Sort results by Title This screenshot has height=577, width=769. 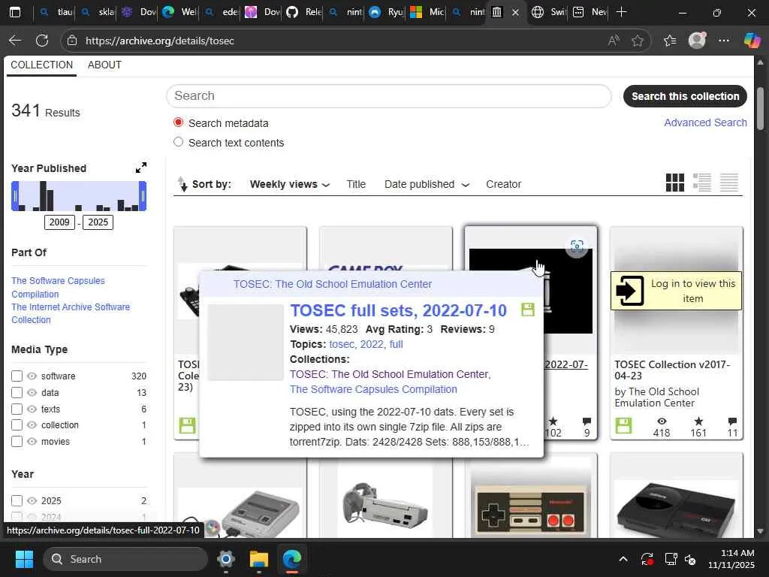click(356, 185)
